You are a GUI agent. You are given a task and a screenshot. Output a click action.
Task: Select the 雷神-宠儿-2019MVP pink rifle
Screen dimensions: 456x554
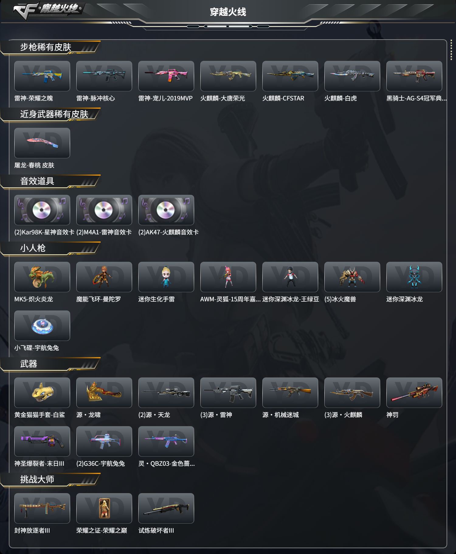(166, 76)
